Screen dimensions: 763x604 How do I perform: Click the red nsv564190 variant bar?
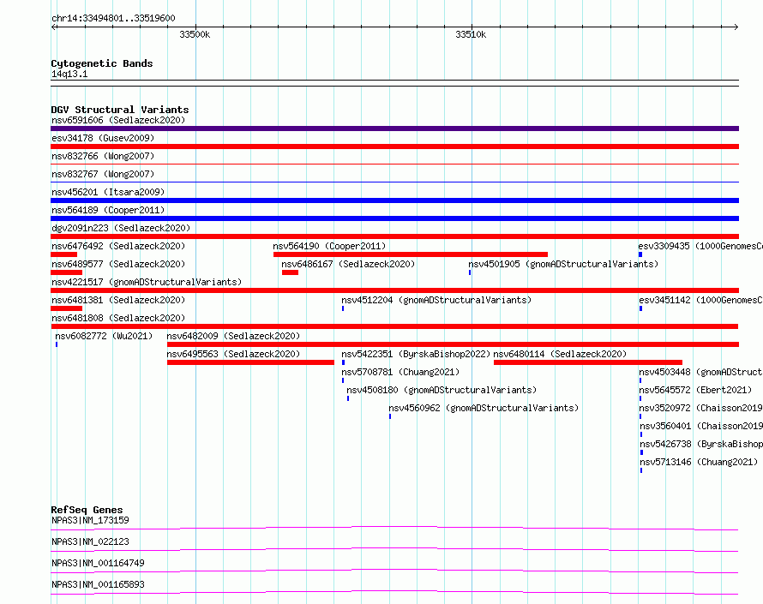(411, 254)
